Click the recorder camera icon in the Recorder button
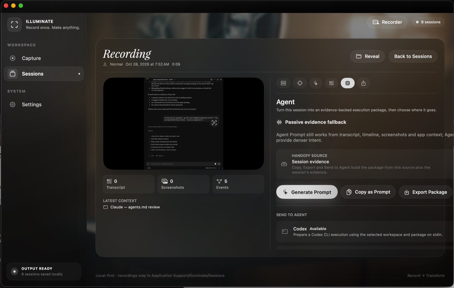 coord(376,22)
